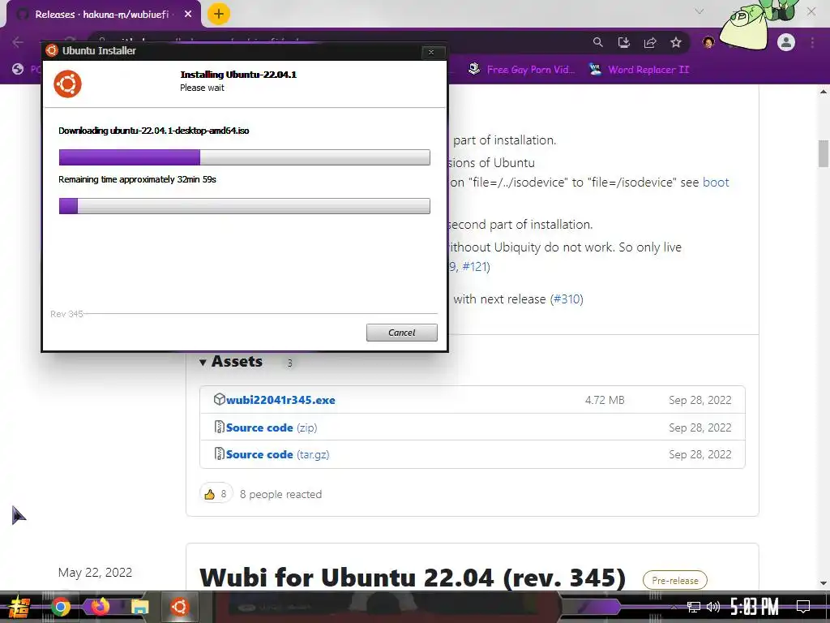Click the ISO download progress bar
This screenshot has width=830, height=623.
pyautogui.click(x=245, y=157)
